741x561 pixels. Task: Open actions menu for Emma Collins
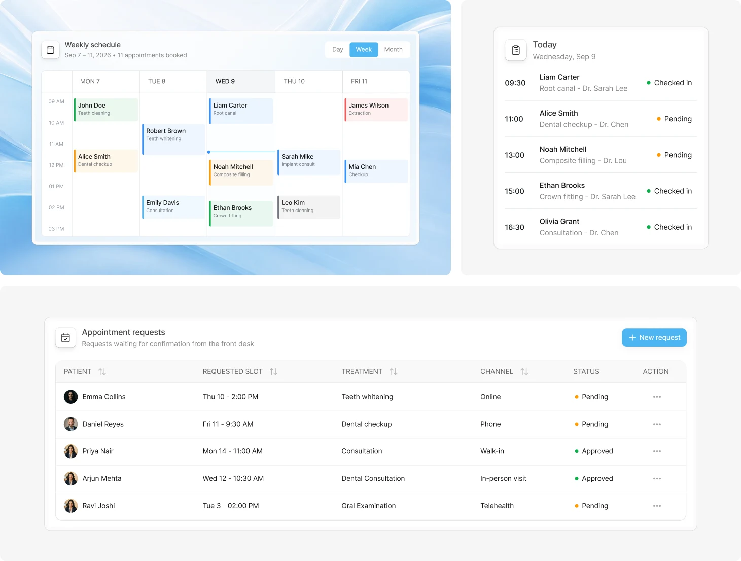click(x=657, y=397)
